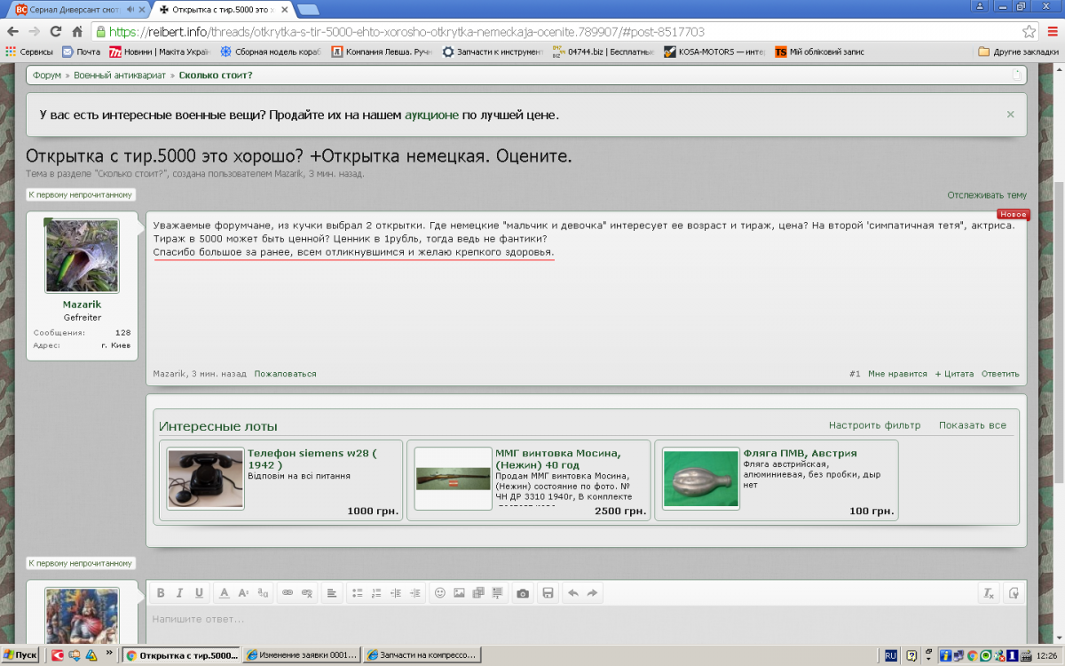Click the remove formatting icon
Image resolution: width=1065 pixels, height=666 pixels.
(x=988, y=593)
